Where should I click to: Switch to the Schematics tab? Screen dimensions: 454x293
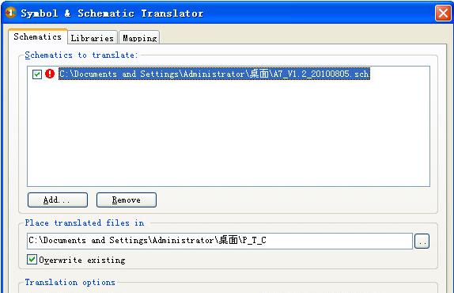38,36
